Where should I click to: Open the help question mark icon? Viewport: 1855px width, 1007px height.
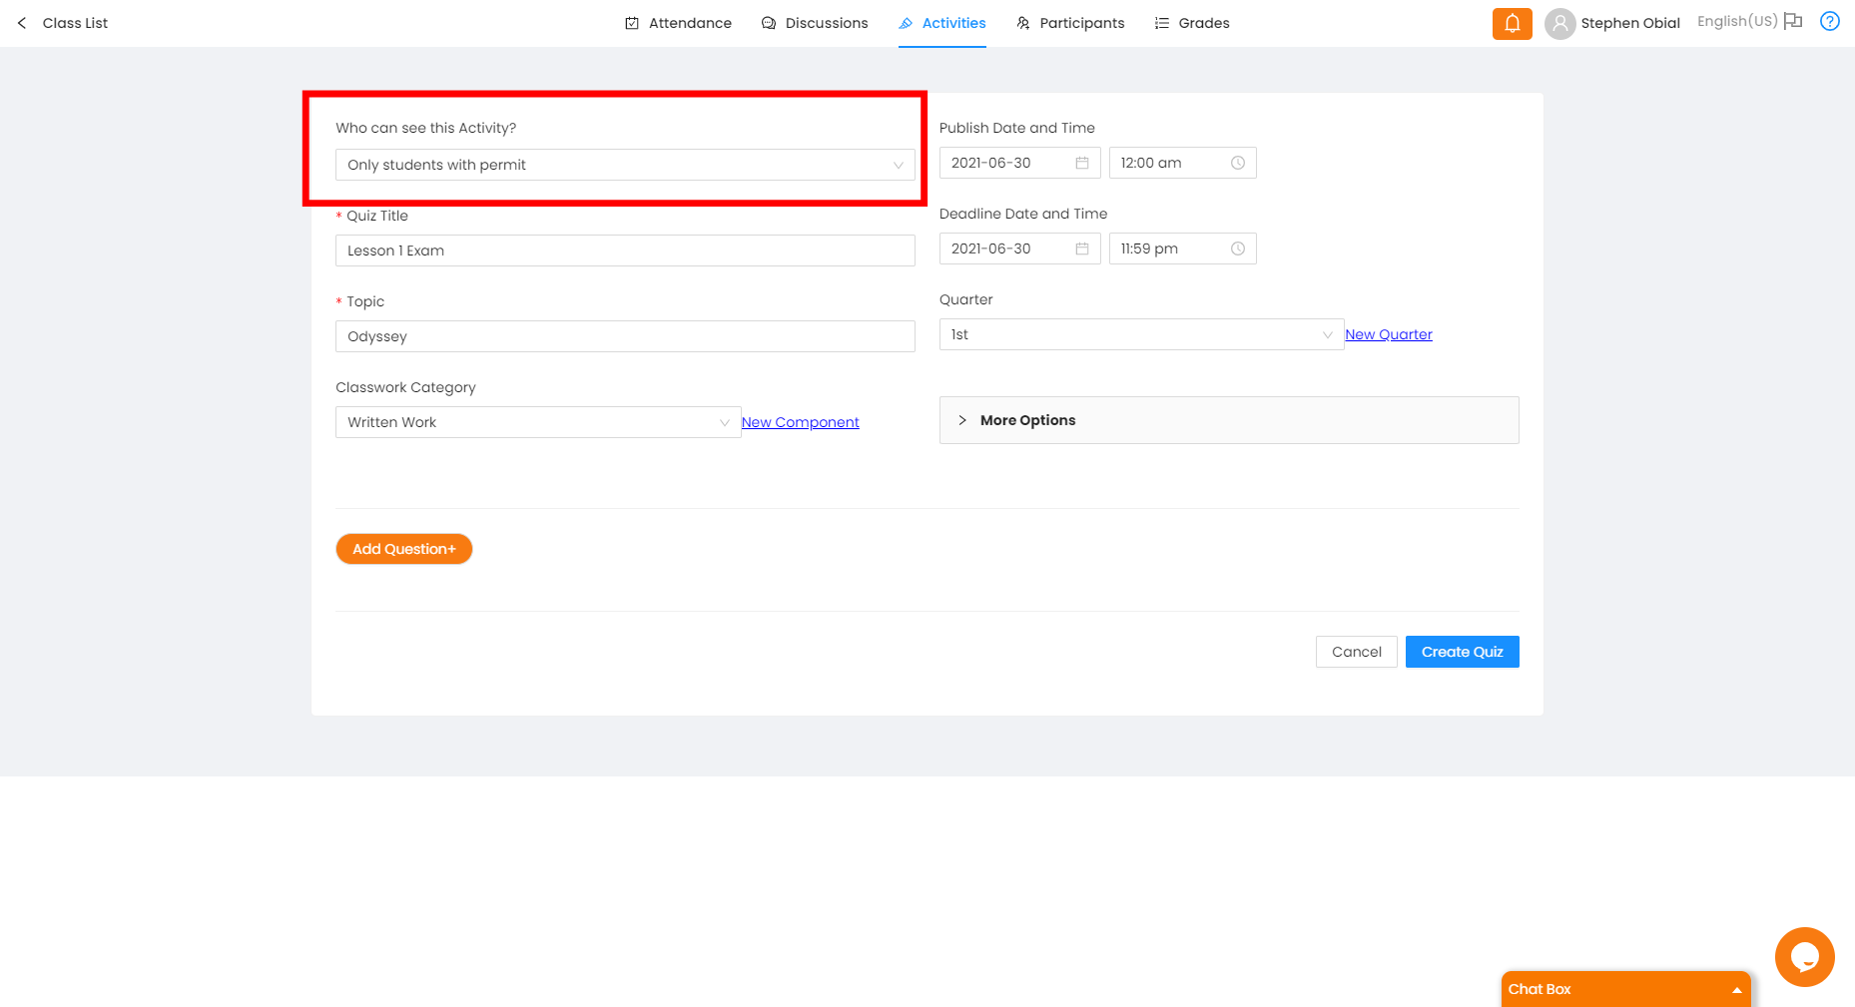(1829, 21)
